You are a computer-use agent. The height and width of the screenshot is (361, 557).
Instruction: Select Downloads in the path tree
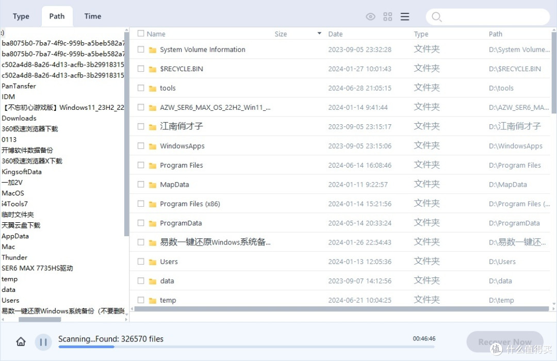pos(19,118)
